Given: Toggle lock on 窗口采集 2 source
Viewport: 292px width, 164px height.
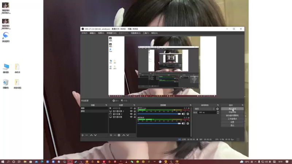Looking at the screenshot, I should tap(135, 114).
